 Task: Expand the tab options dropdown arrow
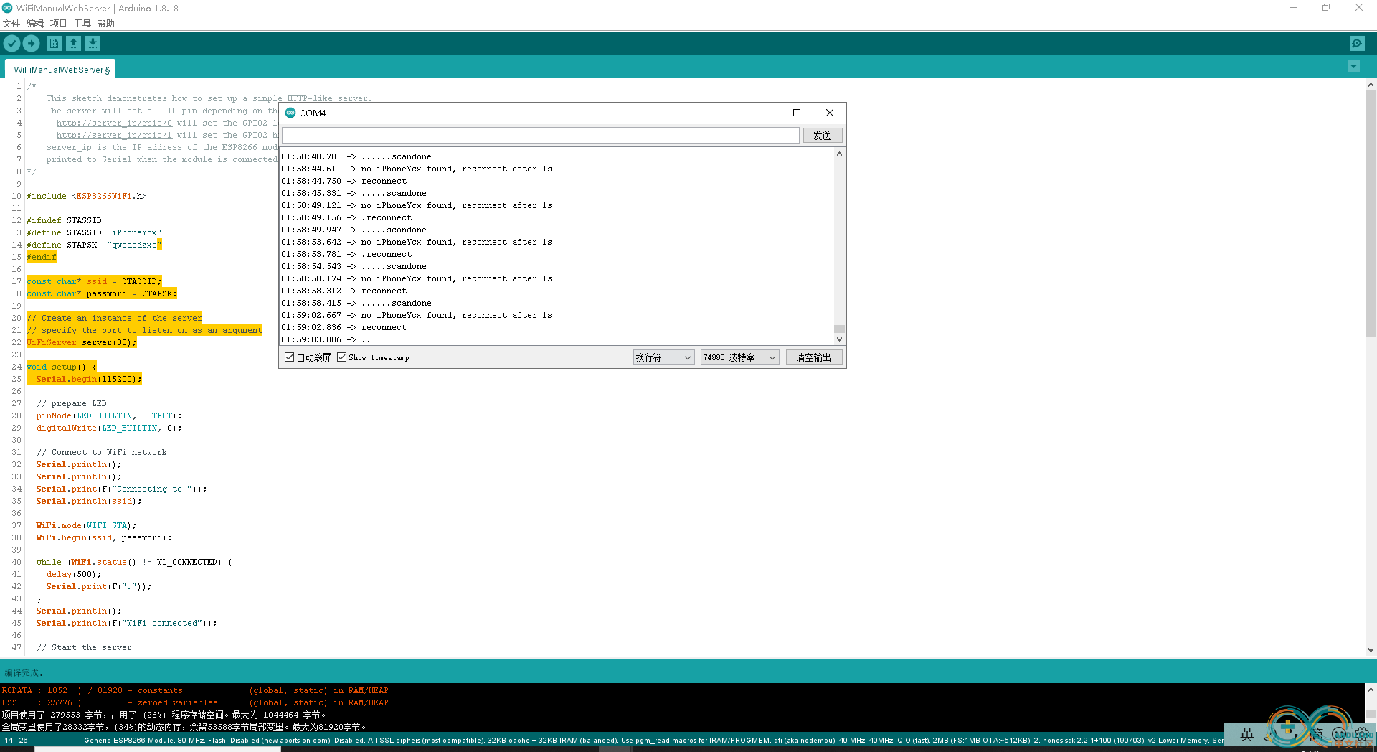[1353, 67]
